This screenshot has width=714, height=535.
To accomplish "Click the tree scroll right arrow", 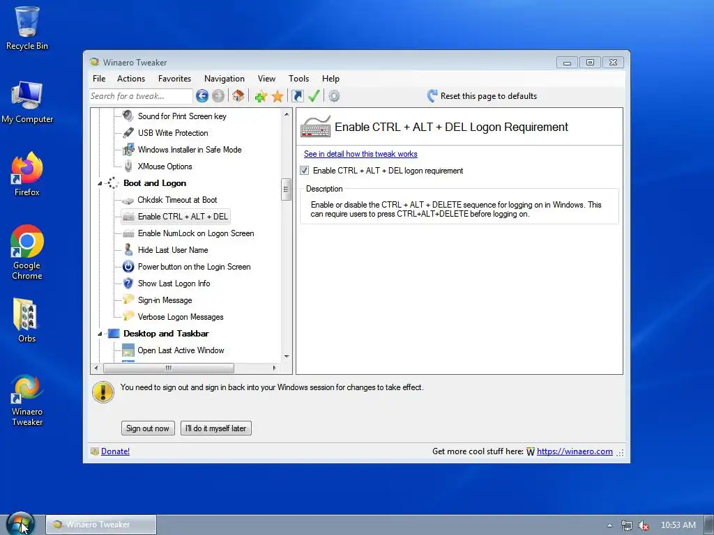I will coord(274,368).
